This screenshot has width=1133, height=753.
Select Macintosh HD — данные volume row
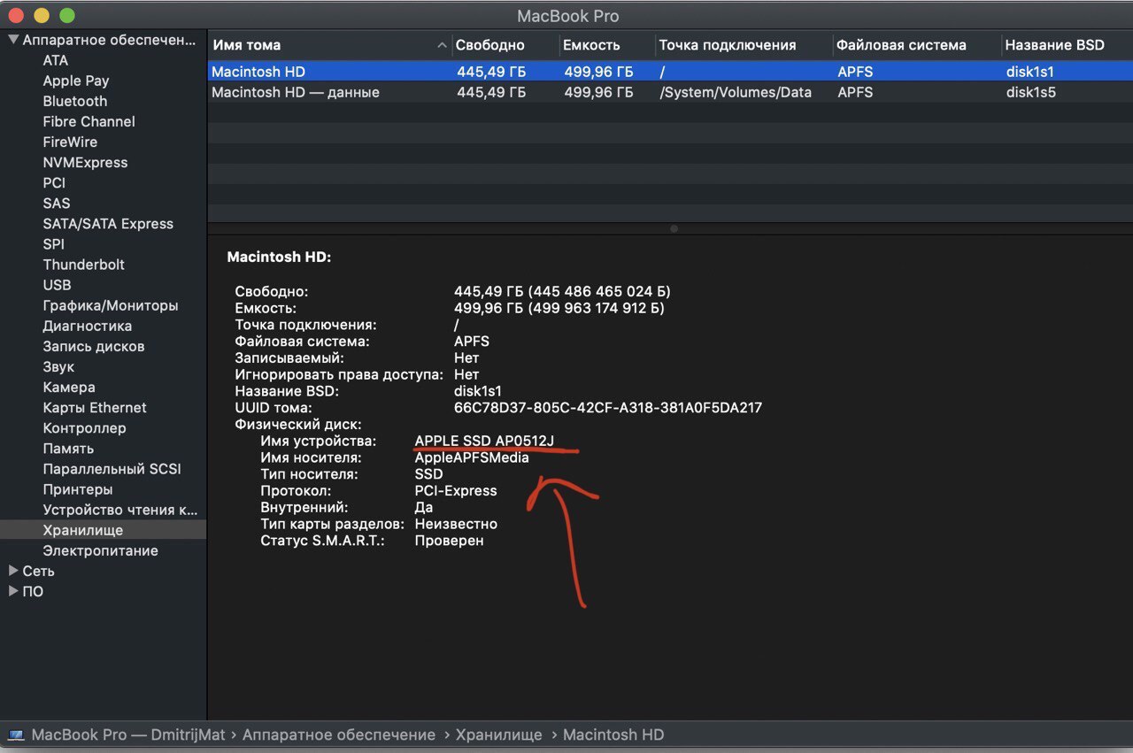click(670, 92)
